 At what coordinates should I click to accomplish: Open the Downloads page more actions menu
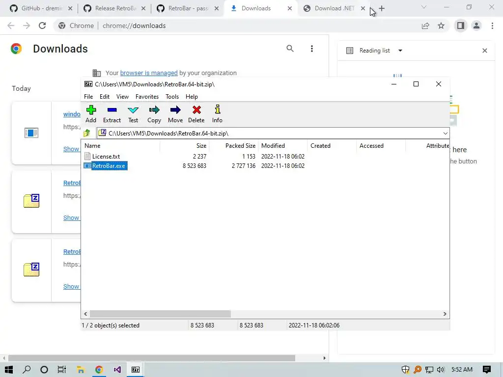click(x=311, y=49)
